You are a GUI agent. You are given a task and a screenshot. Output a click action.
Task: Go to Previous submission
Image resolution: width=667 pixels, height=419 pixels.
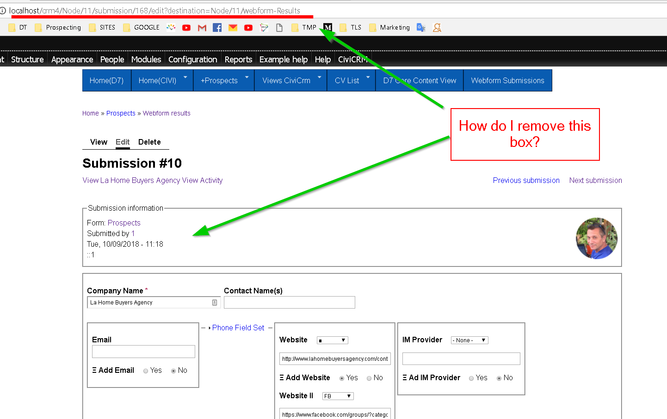pyautogui.click(x=526, y=180)
